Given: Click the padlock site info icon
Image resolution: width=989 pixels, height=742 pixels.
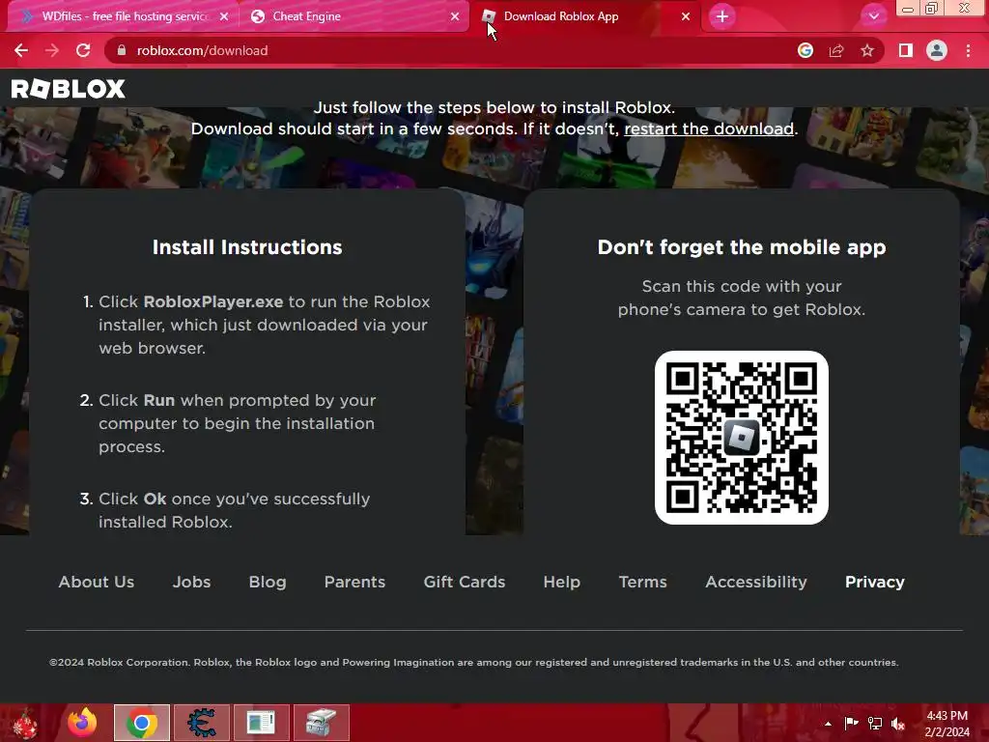Looking at the screenshot, I should pyautogui.click(x=122, y=50).
